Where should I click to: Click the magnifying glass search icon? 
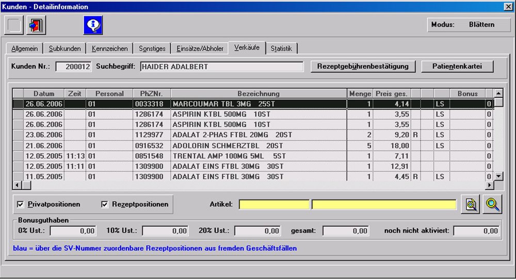click(x=492, y=205)
